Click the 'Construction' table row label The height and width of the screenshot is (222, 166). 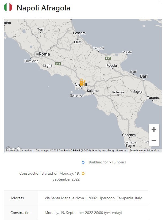pos(21,213)
